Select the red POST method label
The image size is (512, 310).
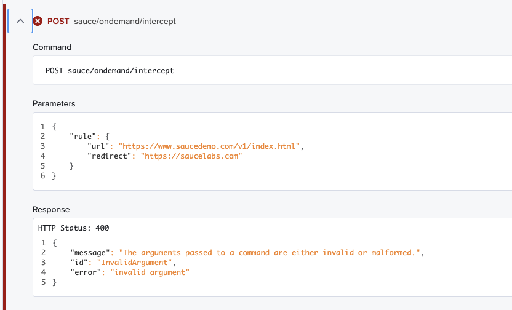58,21
